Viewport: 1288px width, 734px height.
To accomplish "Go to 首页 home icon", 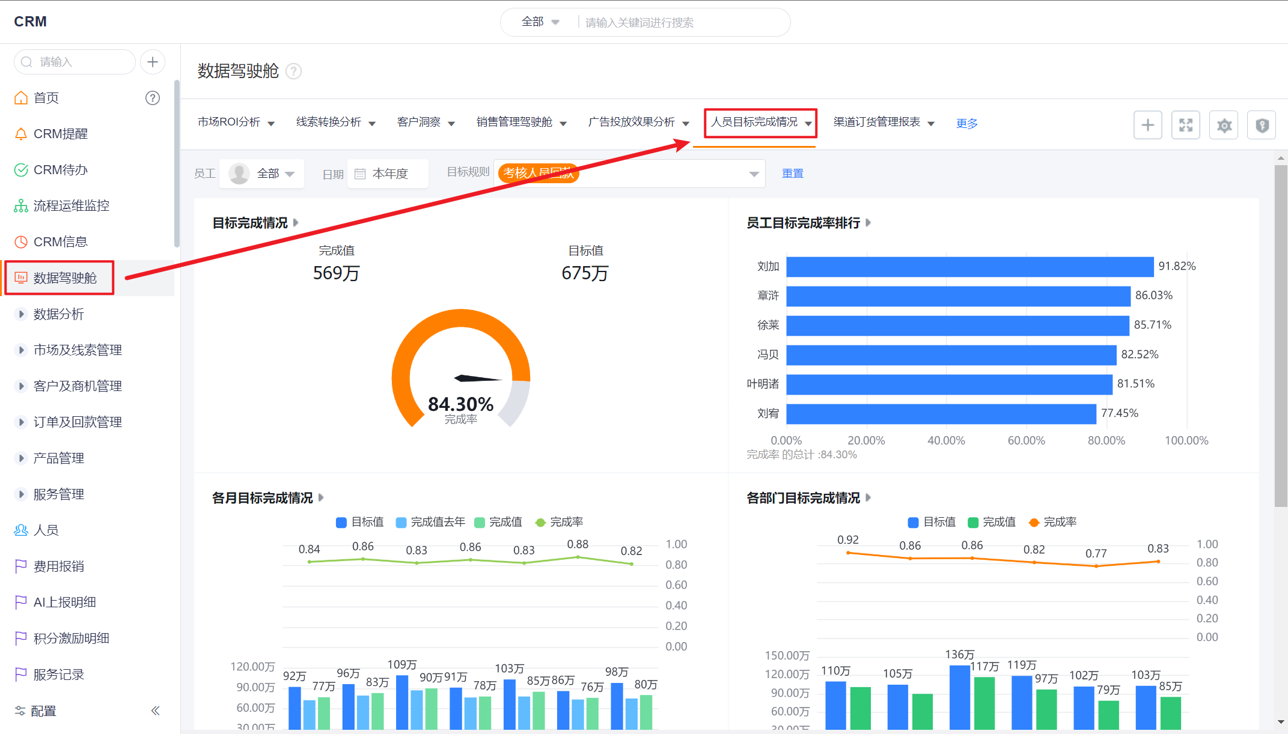I will click(x=21, y=98).
